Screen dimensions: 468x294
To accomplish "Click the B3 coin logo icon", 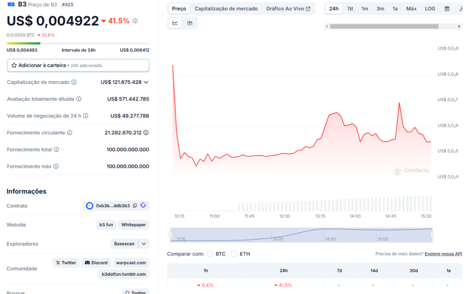I will coord(11,4).
